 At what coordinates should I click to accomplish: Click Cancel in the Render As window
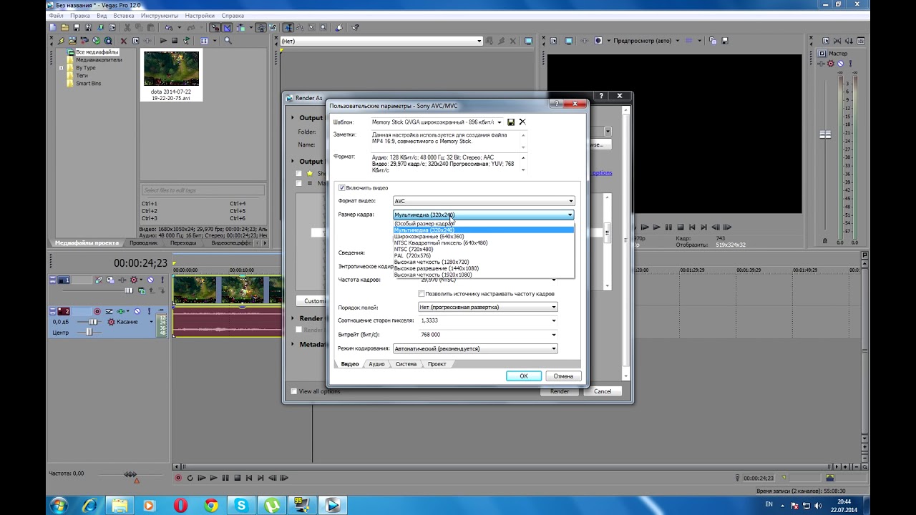coord(603,391)
